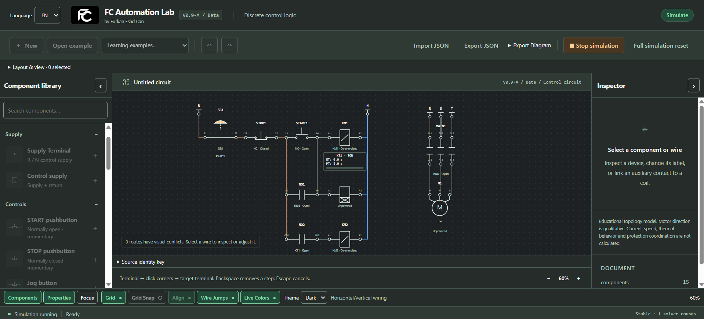Image resolution: width=704 pixels, height=319 pixels.
Task: Select the motor M symbol
Action: (440, 208)
